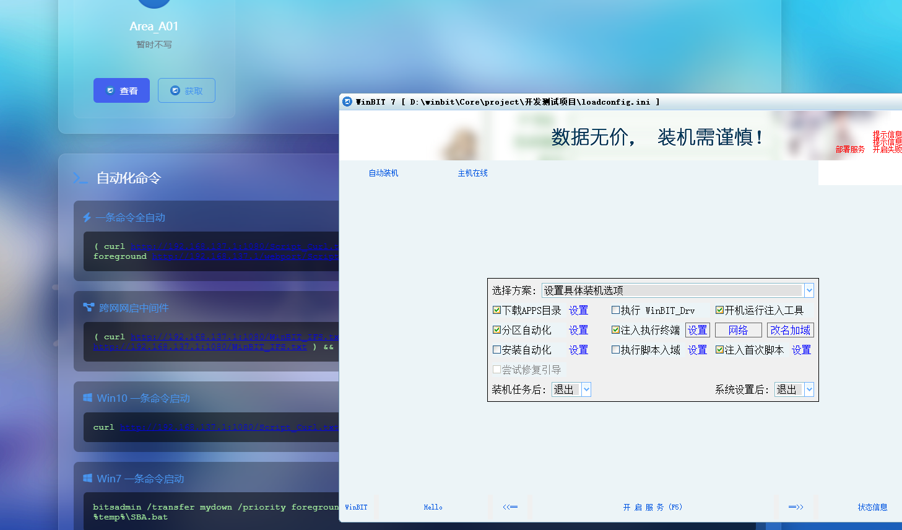The image size is (902, 530).
Task: Click the lightning icon next to 一条命令全自动
Action: coord(87,217)
